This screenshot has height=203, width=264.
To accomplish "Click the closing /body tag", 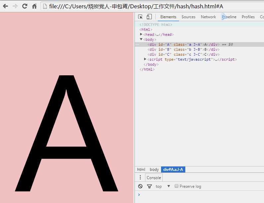I will coord(151,64).
